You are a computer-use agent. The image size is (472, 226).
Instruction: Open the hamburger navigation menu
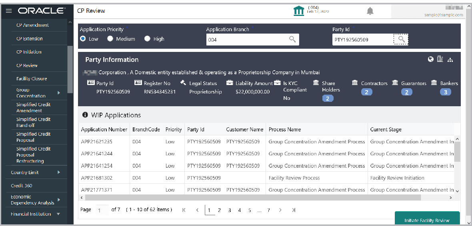[x=9, y=11]
